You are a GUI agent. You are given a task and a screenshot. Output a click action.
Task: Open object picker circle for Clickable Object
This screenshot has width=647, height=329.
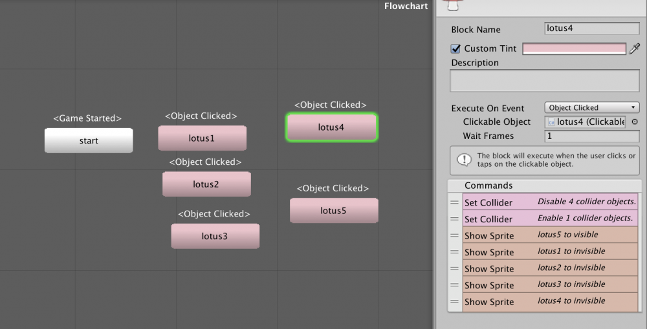pos(635,122)
